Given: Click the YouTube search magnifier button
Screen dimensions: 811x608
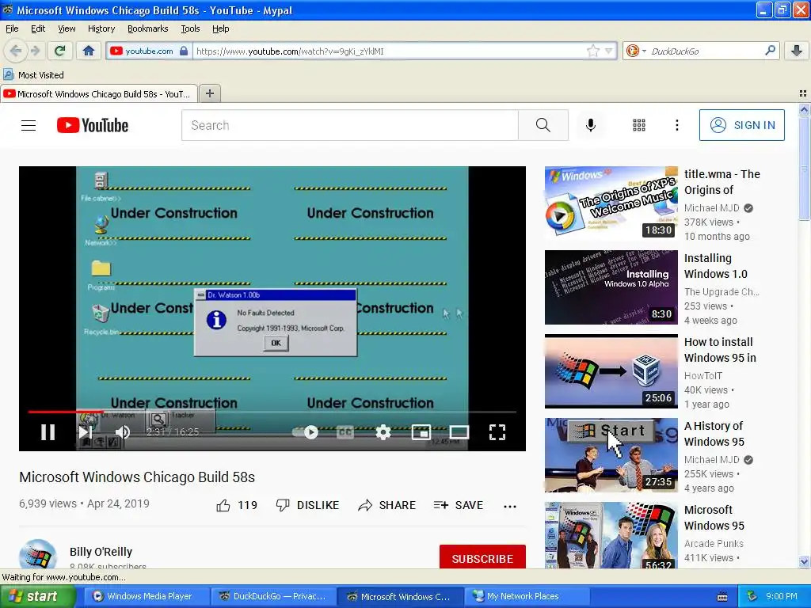Looking at the screenshot, I should coord(543,125).
